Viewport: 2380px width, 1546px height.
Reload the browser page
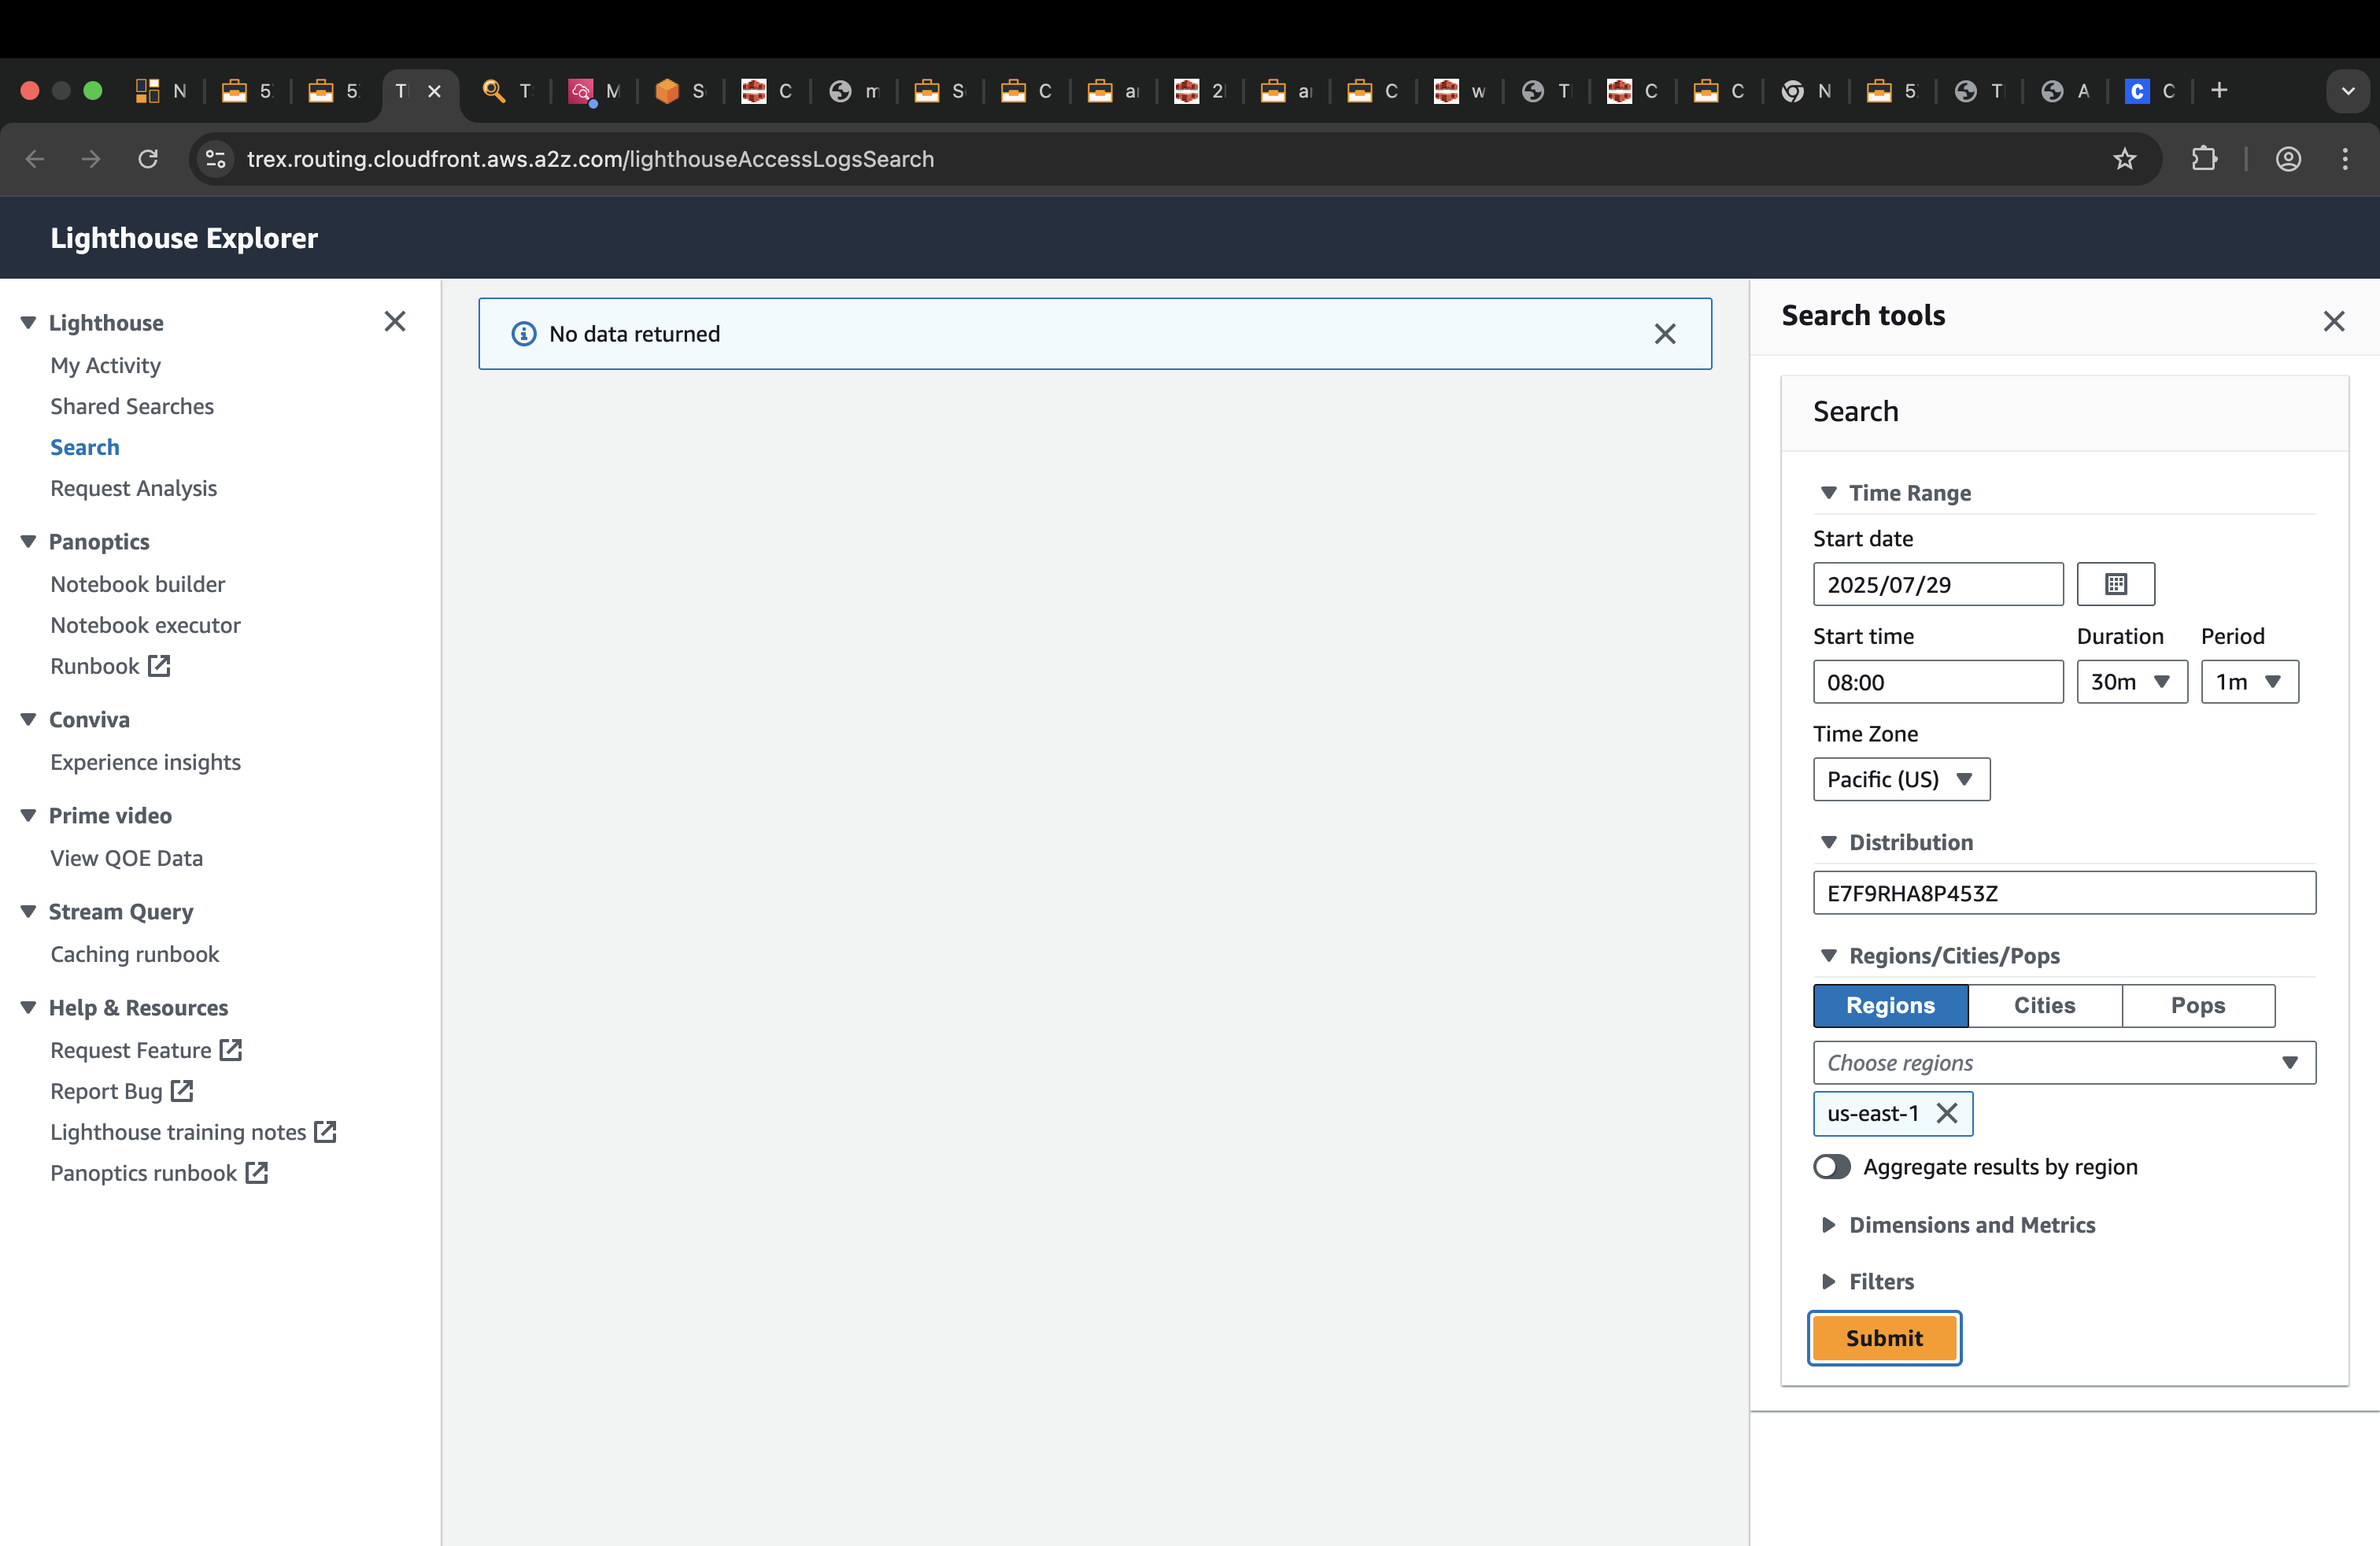pyautogui.click(x=148, y=159)
